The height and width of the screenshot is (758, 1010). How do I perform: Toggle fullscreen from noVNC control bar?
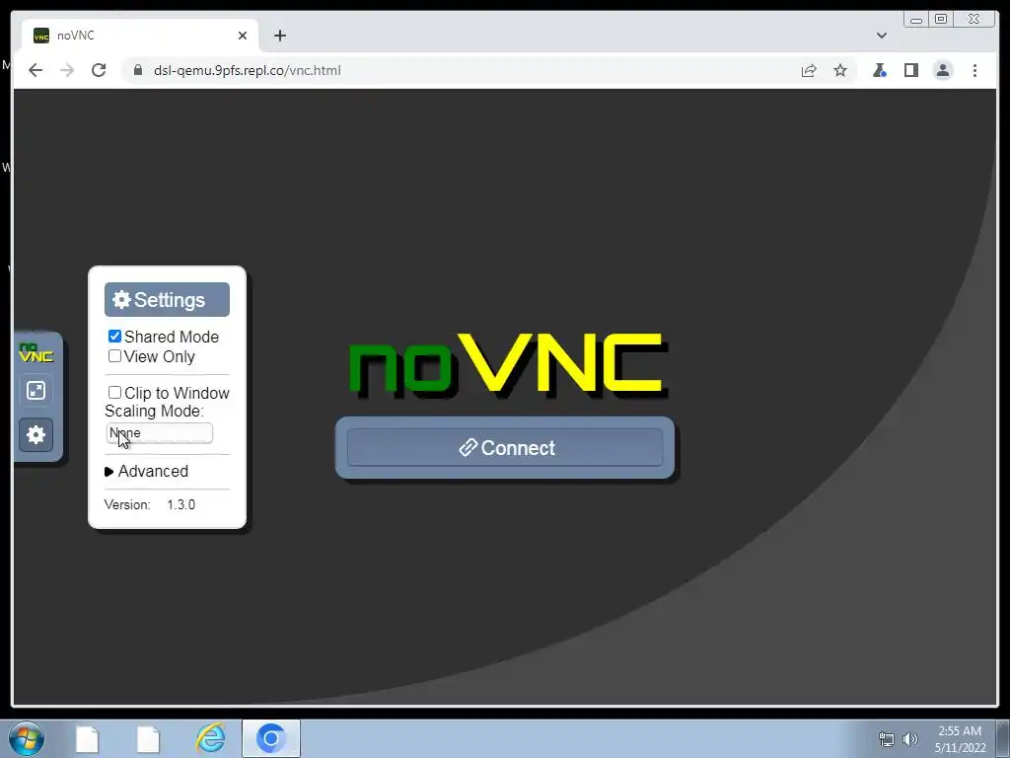coord(36,391)
